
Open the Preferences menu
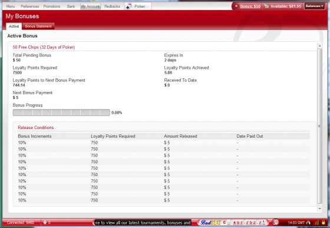click(x=29, y=6)
